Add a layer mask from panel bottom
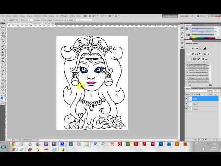 pos(203,139)
